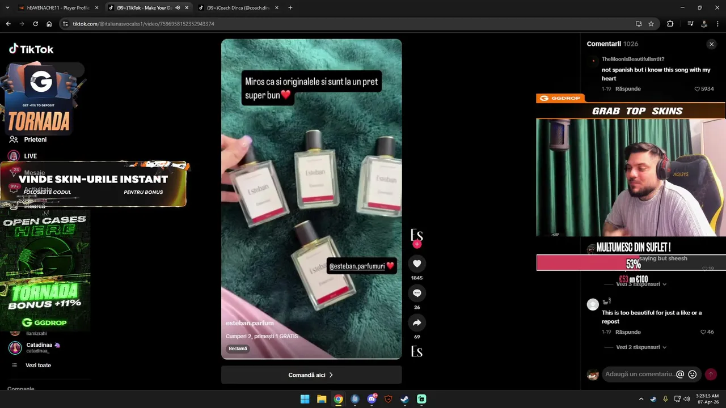
Task: Click the 53% donation progress bar
Action: coord(631,263)
